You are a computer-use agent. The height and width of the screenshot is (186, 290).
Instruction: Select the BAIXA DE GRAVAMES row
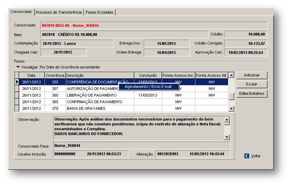121,108
